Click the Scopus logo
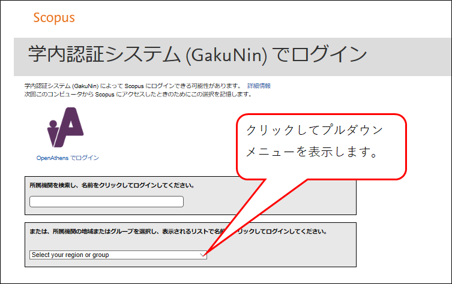The image size is (452, 284). [x=54, y=18]
